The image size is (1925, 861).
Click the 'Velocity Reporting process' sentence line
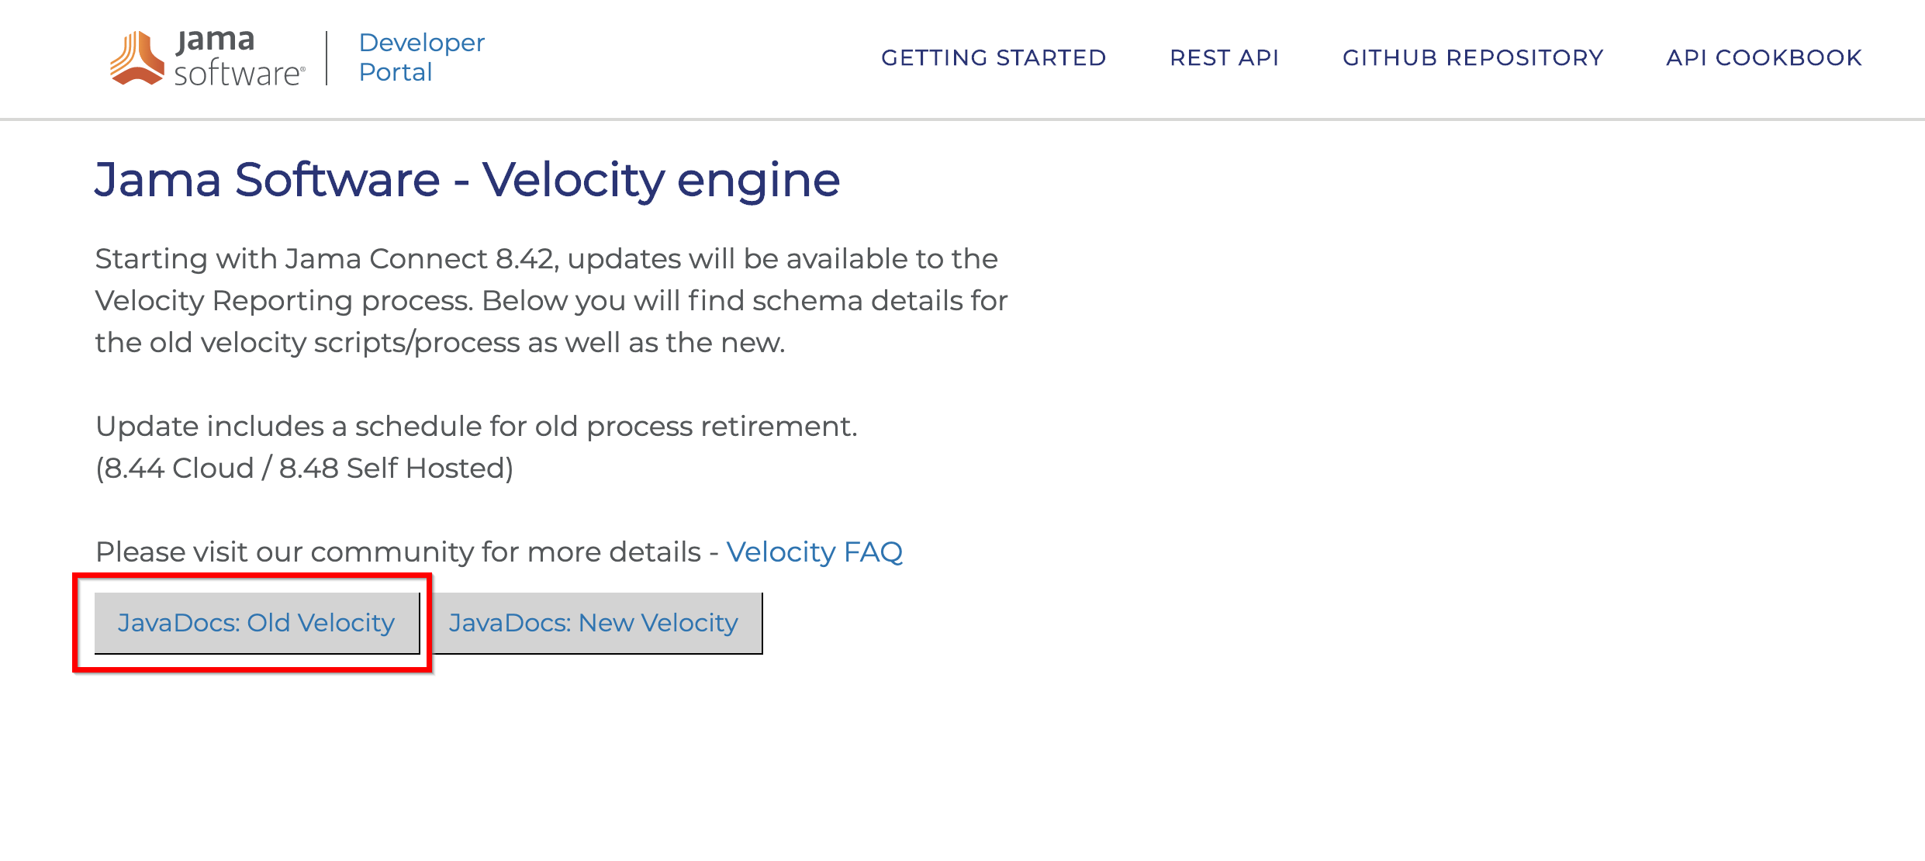pos(551,301)
